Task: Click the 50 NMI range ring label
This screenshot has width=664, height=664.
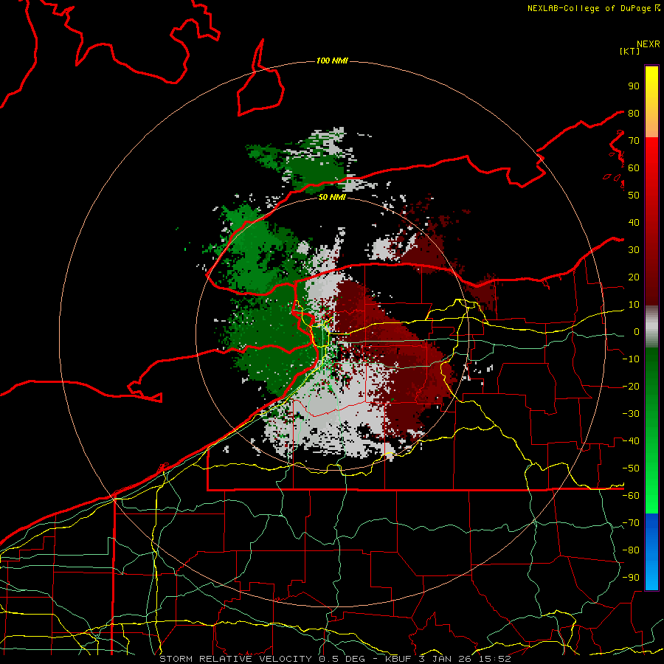Action: click(x=332, y=197)
